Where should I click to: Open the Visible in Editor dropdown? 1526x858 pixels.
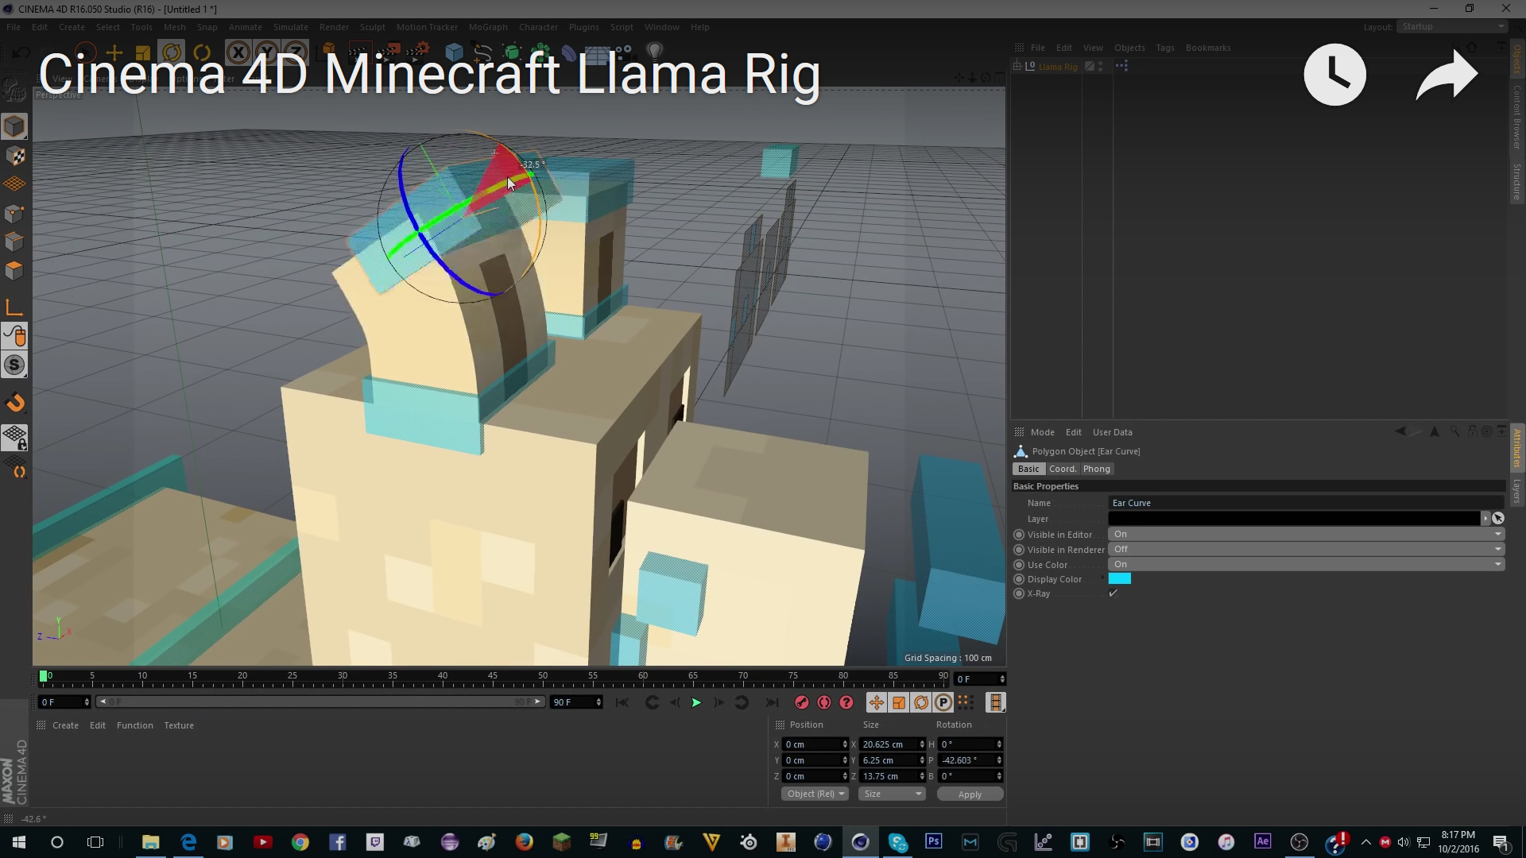(x=1307, y=535)
